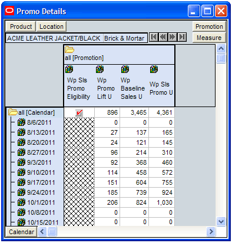Jump to first page with first-arrow icon
Screen dimensions: 232x243
coord(154,37)
